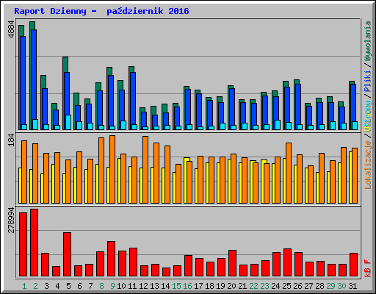Viewport: 376px width, 294px height.
Task: Select day '30' on the x-axis
Action: tap(341, 286)
